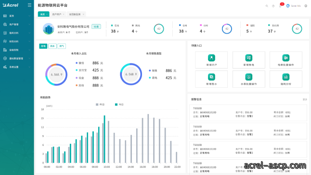Viewport: 311px width, 175px height.
Task: Open the 新增开户 quick entry card
Action: tap(211, 60)
